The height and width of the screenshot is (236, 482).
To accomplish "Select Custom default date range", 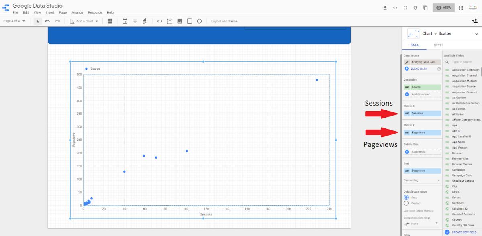I will [x=406, y=202].
